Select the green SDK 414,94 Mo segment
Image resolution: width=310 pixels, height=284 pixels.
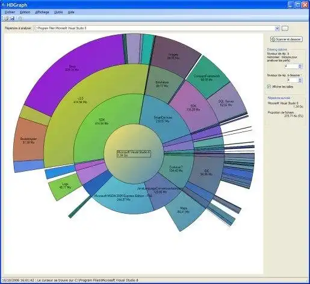pos(102,121)
